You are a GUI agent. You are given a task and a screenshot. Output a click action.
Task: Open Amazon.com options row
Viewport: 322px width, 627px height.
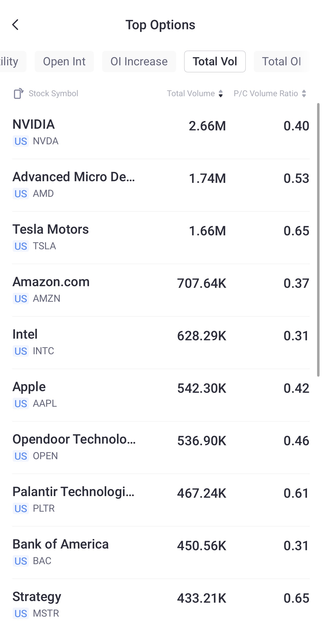[161, 290]
